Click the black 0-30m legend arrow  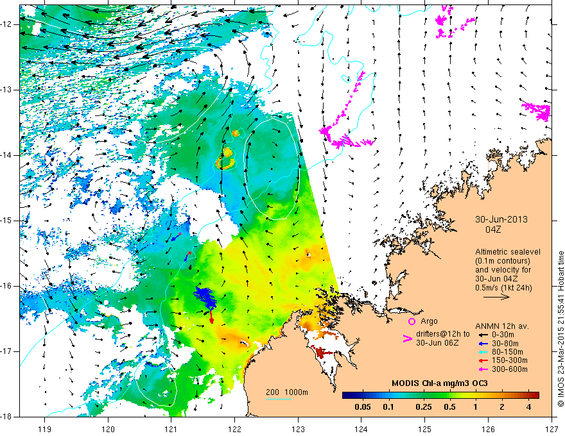click(482, 335)
